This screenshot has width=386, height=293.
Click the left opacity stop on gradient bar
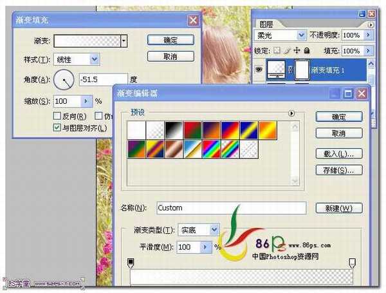(x=131, y=263)
